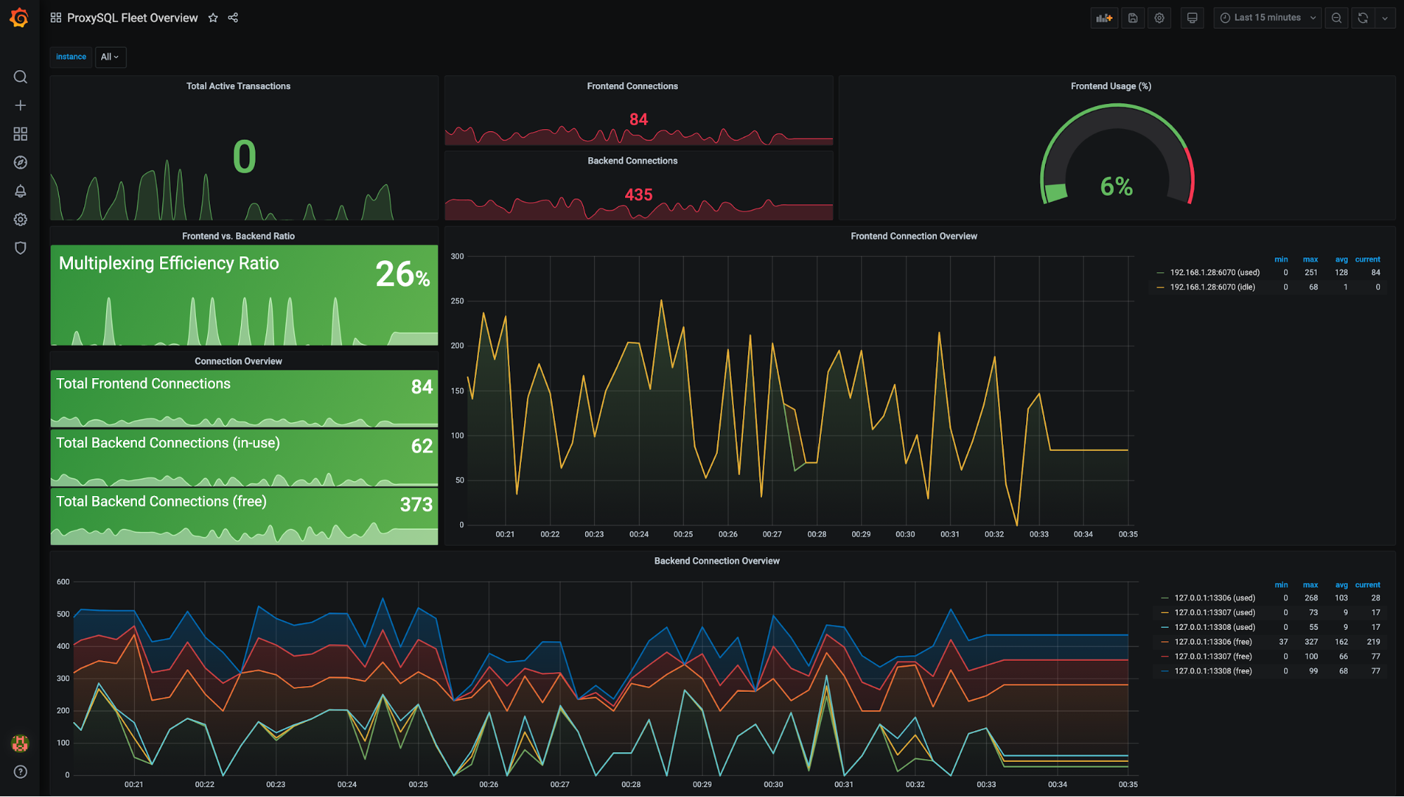Viewport: 1404px width, 797px height.
Task: Sort frontend legend by avg column
Action: pos(1341,260)
